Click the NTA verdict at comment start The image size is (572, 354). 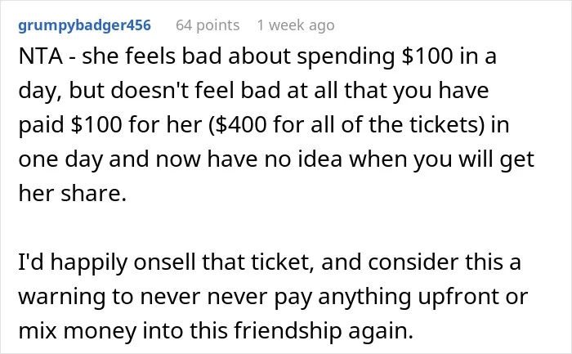click(x=40, y=56)
